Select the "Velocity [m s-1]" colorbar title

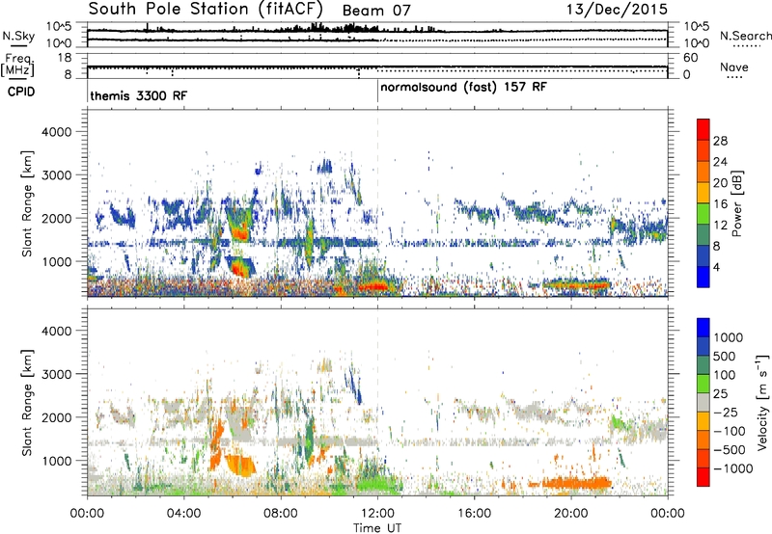pos(762,402)
